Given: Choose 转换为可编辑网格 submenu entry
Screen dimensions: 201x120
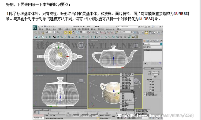Looking at the screenshot, I should click(142, 110).
